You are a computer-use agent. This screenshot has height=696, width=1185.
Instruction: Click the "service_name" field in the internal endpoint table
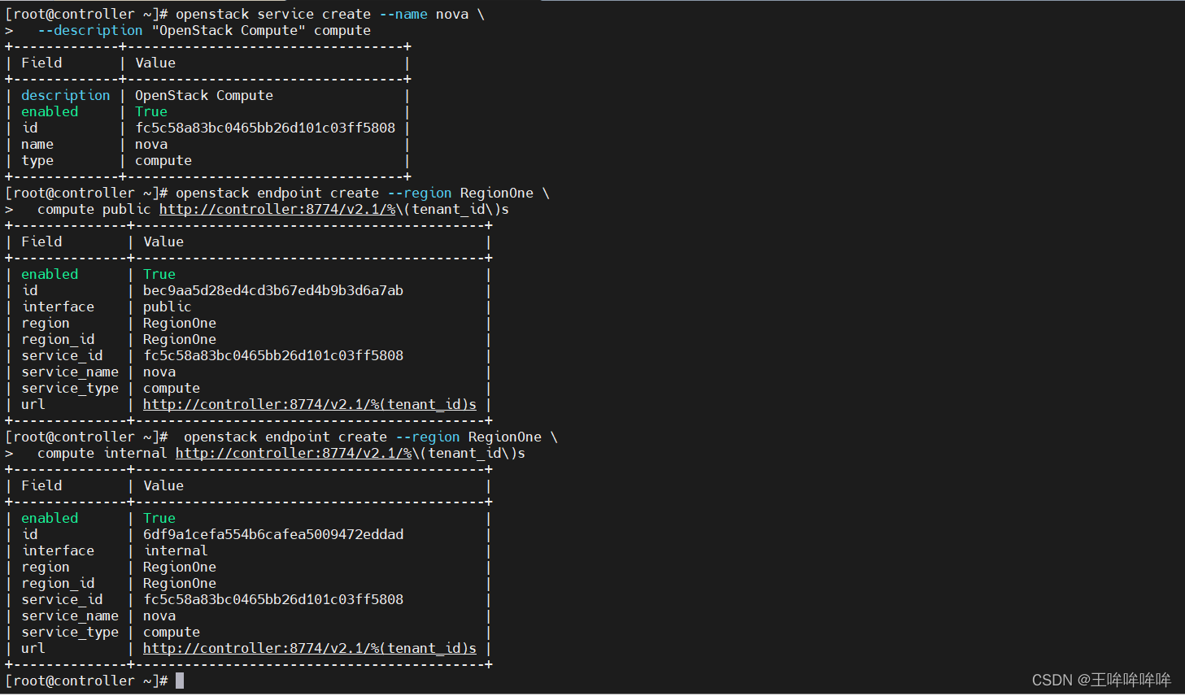[x=70, y=616]
